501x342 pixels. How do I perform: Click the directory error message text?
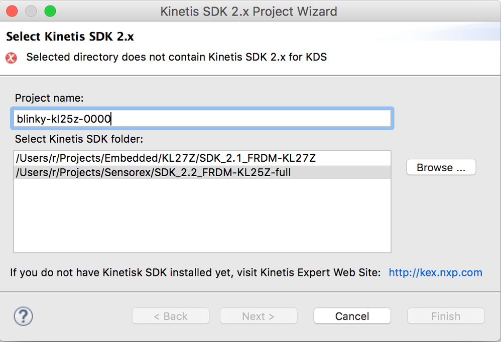tap(176, 57)
